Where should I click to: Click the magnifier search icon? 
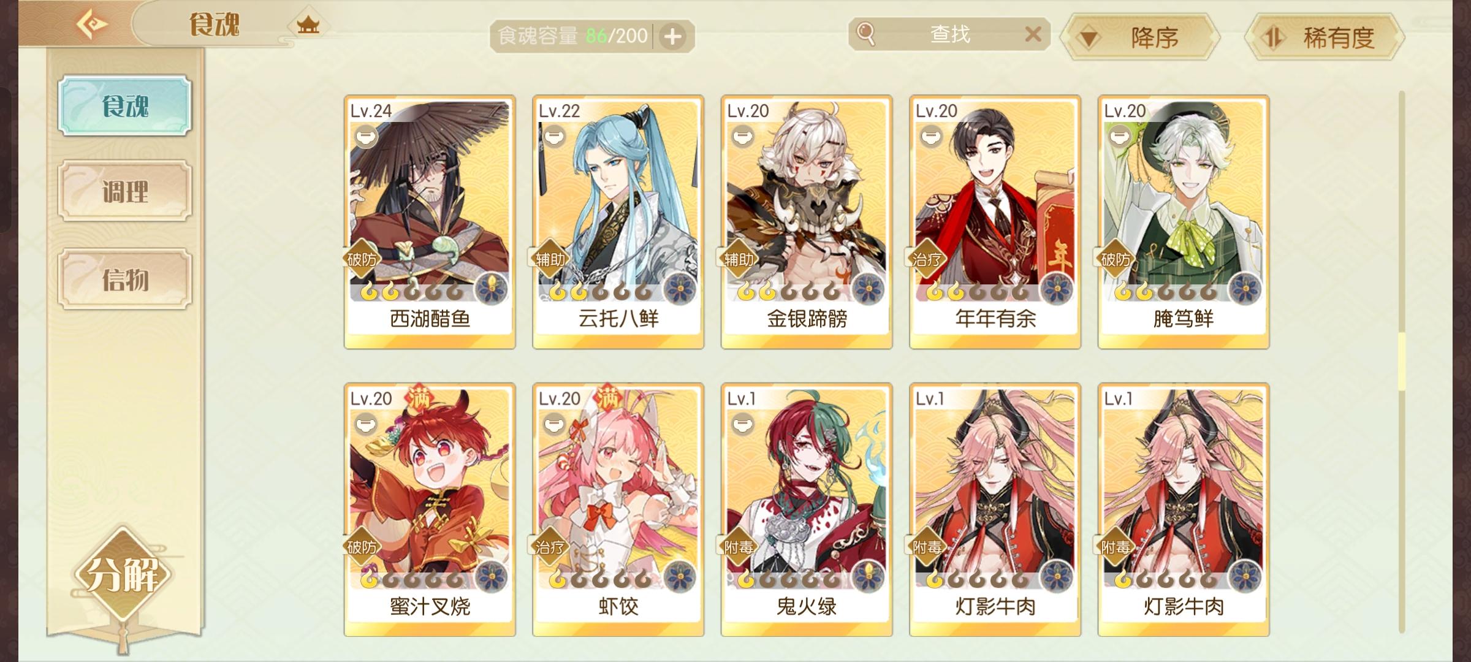(x=865, y=34)
